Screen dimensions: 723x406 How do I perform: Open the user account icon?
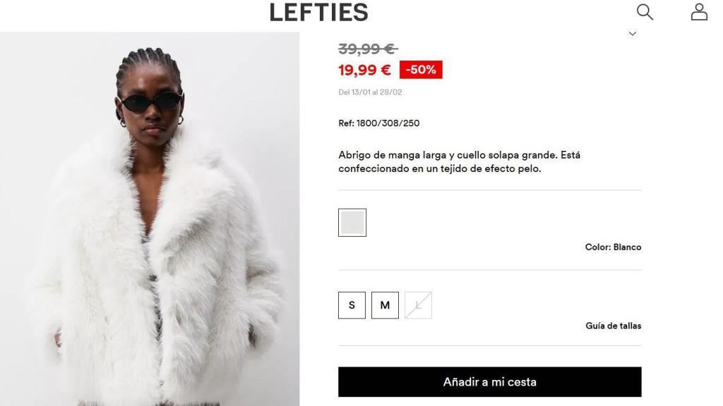pos(699,13)
